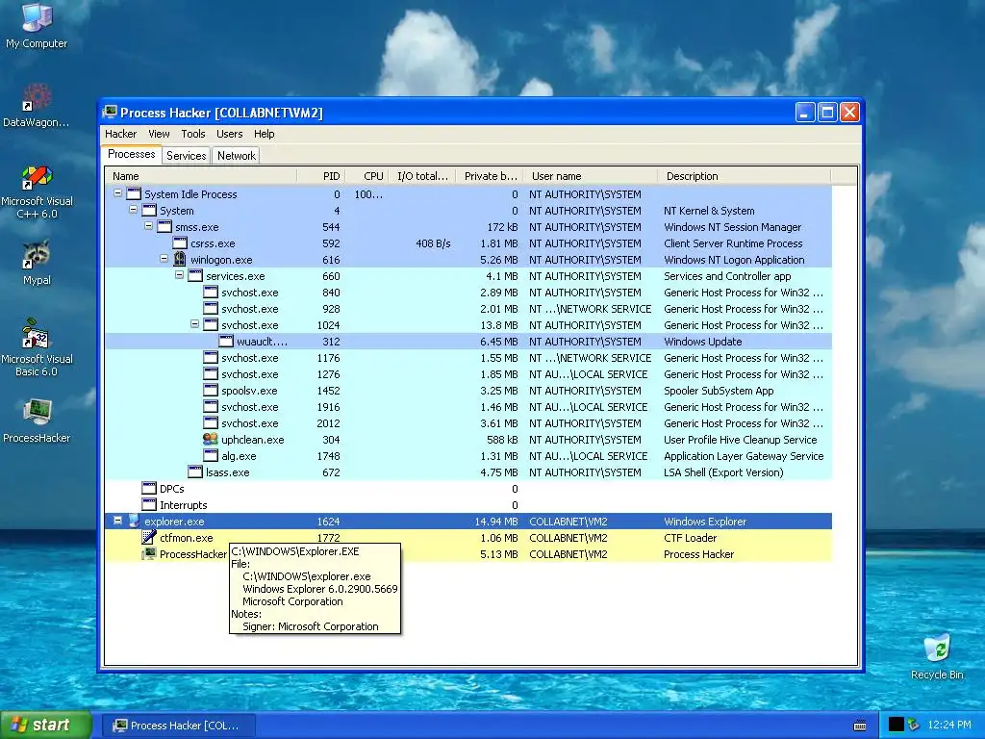Collapse the System process node
This screenshot has width=985, height=739.
coord(133,210)
